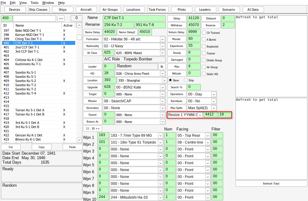
Task: Click the Withdraw field 45070
Action: (x=194, y=25)
